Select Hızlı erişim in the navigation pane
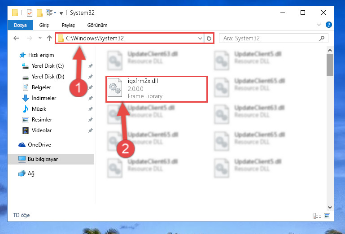 click(x=41, y=55)
